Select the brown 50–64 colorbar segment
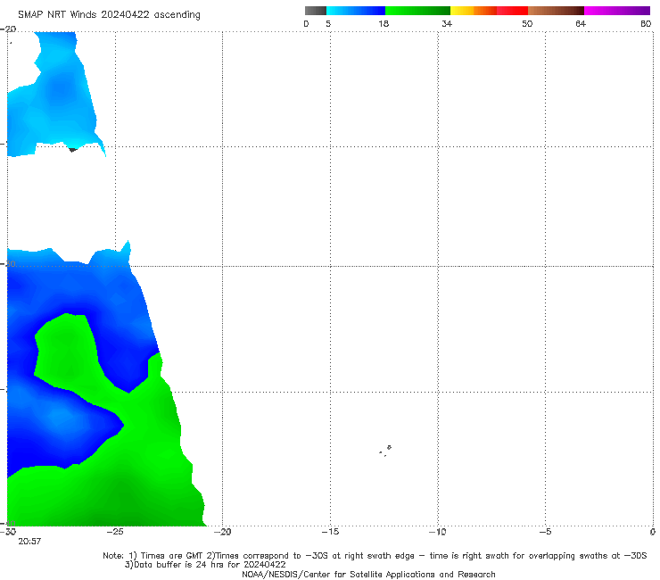Screen dimensions: 660x580 point(556,11)
